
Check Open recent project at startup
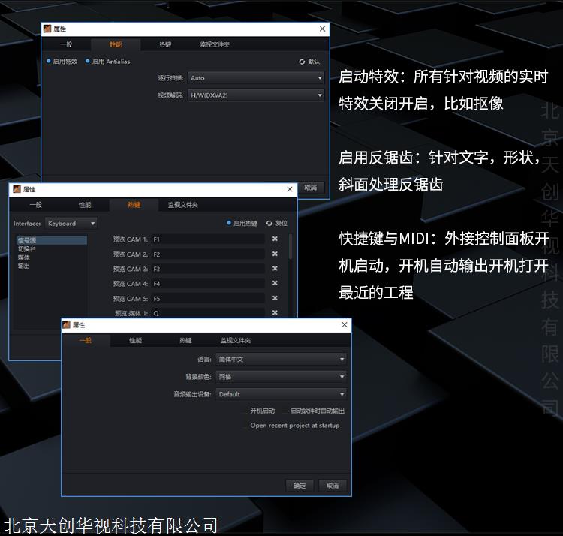294,426
